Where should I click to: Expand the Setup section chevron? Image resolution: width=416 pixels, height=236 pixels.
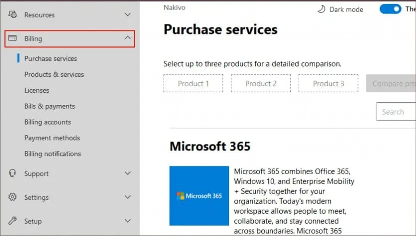pos(128,221)
